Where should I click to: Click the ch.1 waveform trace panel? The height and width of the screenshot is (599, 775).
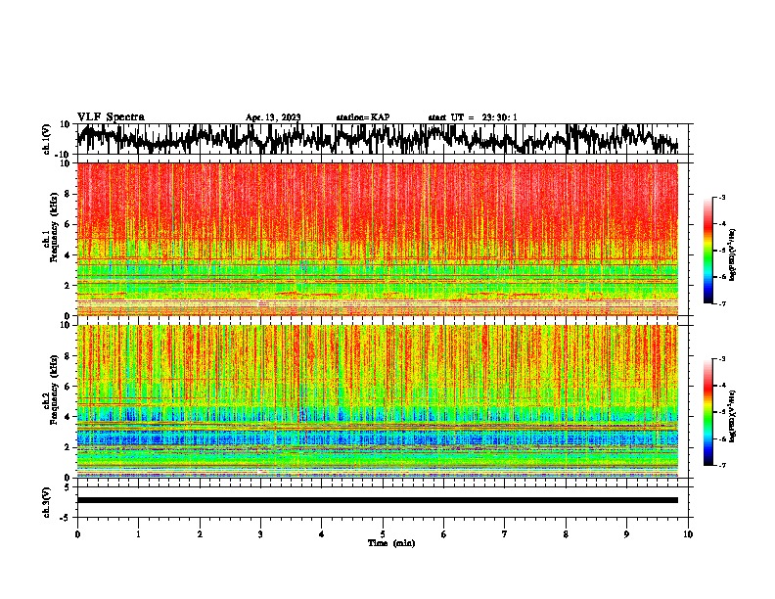click(383, 139)
